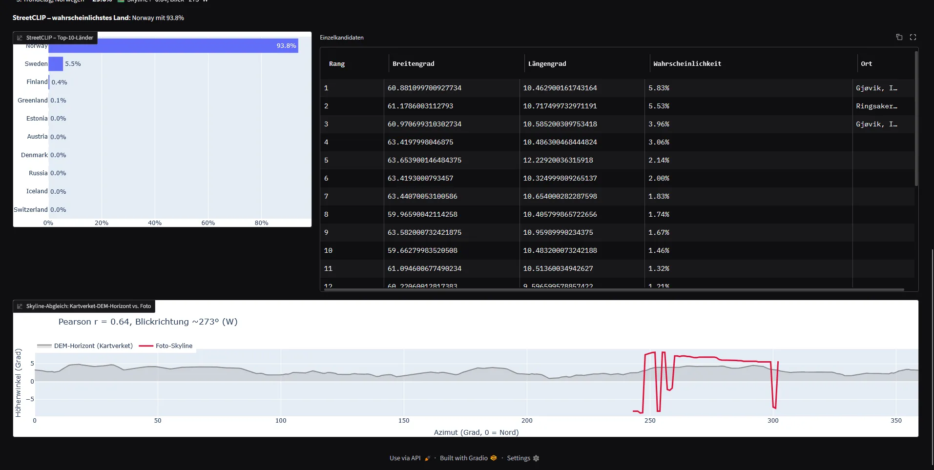The width and height of the screenshot is (934, 470).
Task: Sort table by Breitengrad column header
Action: tap(414, 63)
